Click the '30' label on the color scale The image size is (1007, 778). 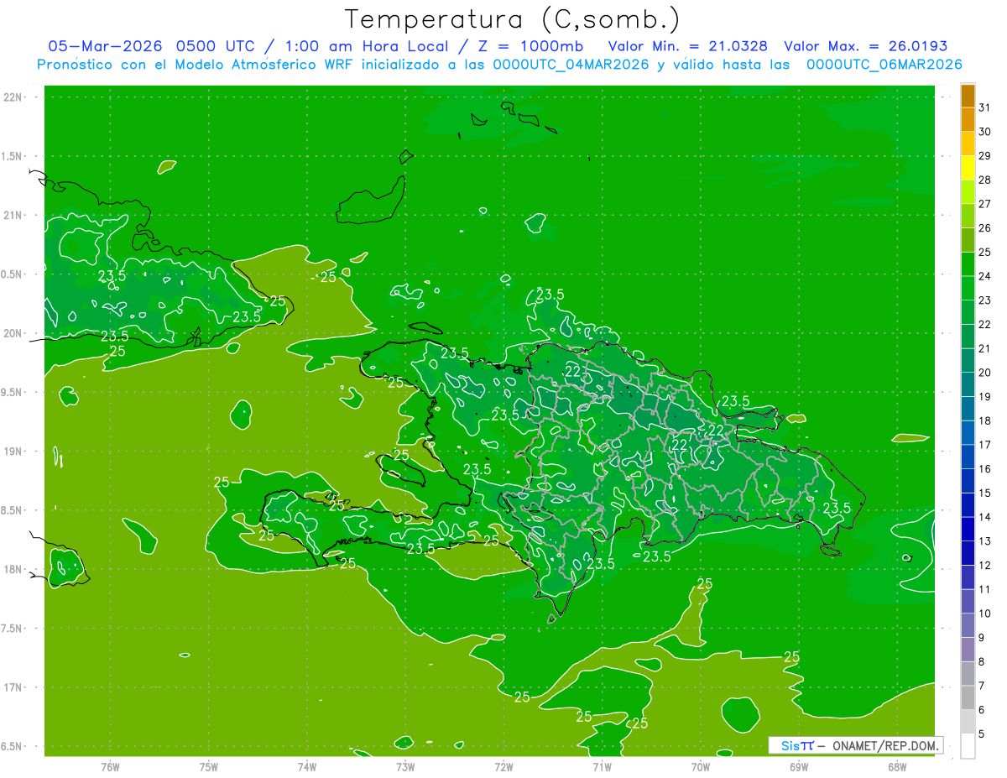click(984, 132)
